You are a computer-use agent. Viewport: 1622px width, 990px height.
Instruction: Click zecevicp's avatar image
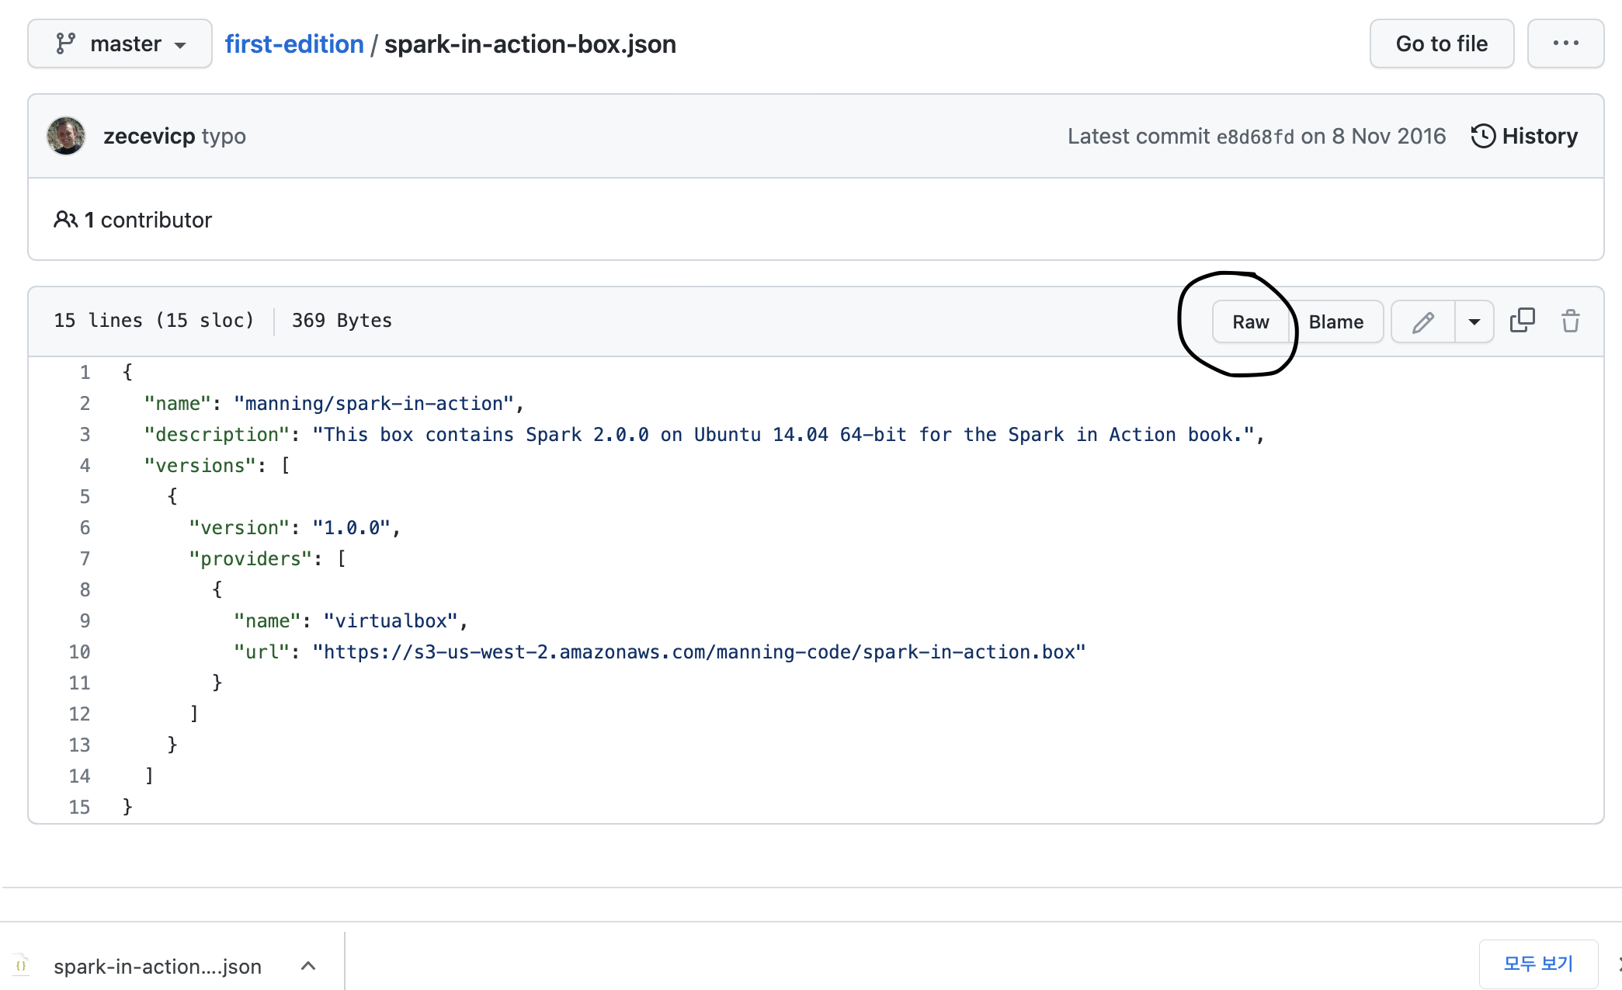(66, 136)
